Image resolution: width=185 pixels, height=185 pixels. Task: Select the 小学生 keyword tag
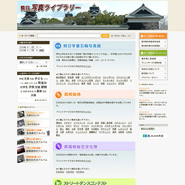click(24, 87)
